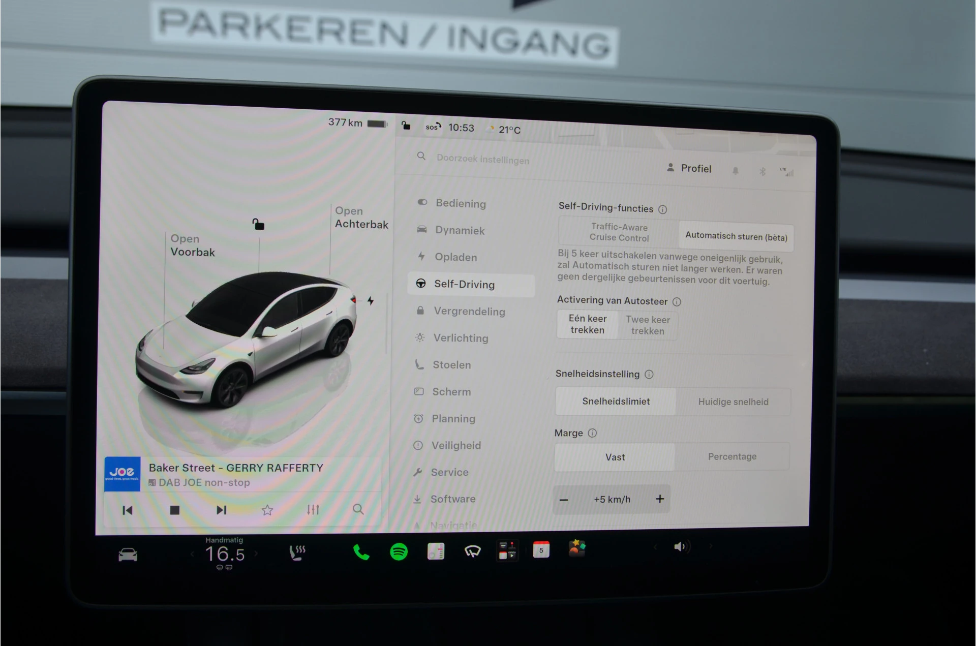This screenshot has width=976, height=646.
Task: Open Bluetooth settings icon
Action: click(762, 172)
